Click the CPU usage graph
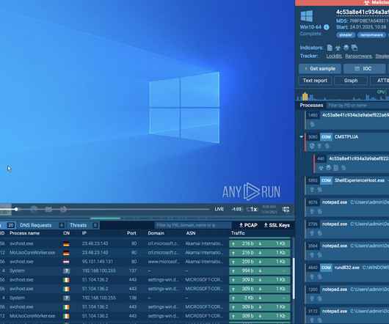The width and height of the screenshot is (389, 324). [x=342, y=96]
